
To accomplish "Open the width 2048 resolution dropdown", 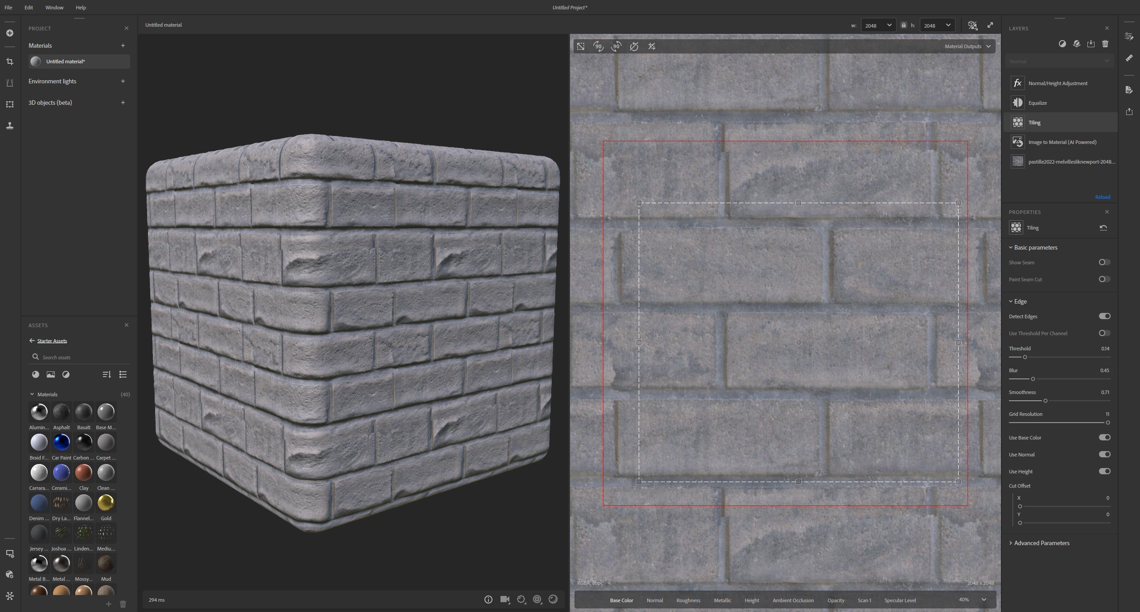I will 878,25.
